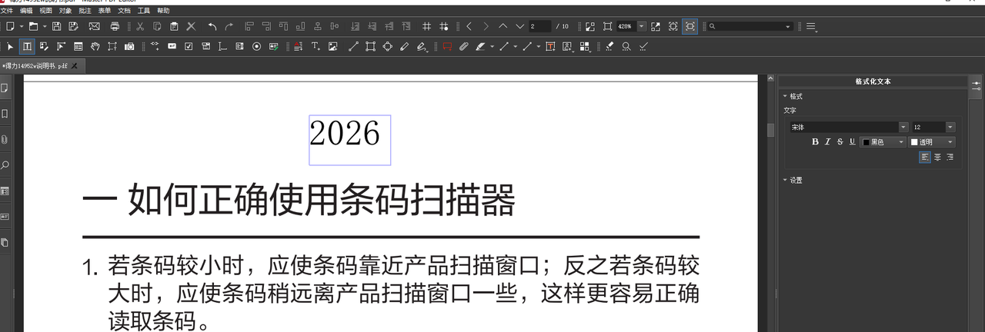This screenshot has width=985, height=332.
Task: Go to previous page arrow
Action: (x=503, y=26)
